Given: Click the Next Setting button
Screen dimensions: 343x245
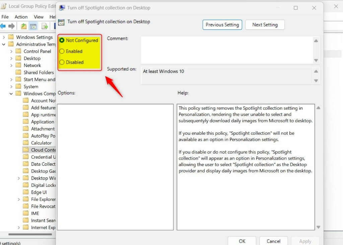Looking at the screenshot, I should [265, 25].
